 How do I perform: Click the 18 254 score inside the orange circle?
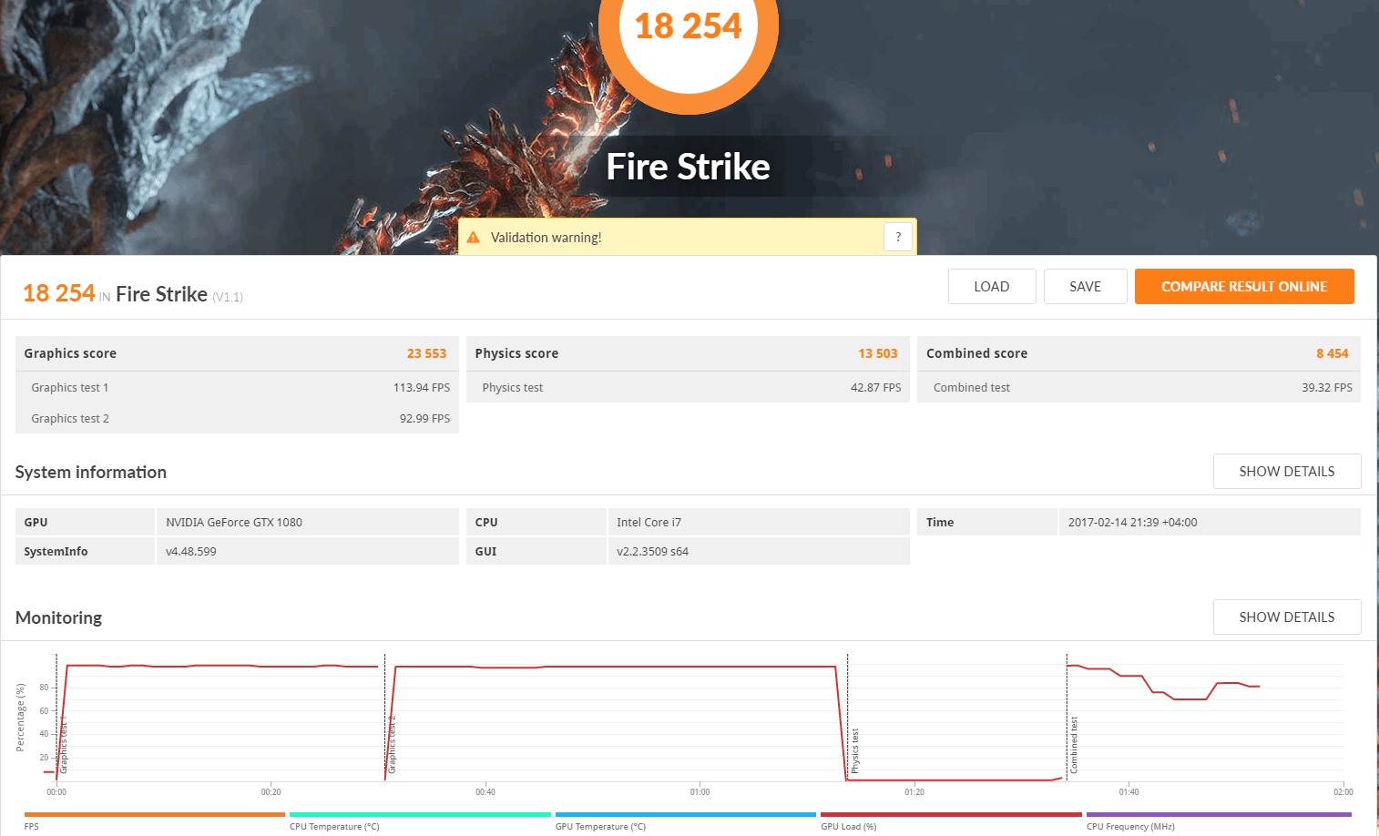point(689,26)
